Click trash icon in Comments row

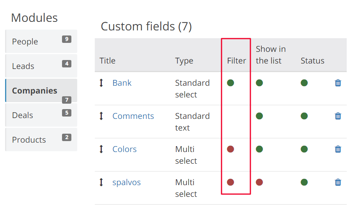[338, 116]
